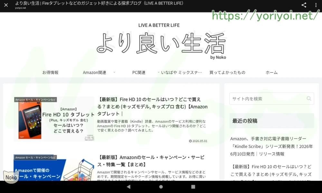The height and width of the screenshot is (193, 322).
Task: Tap the share icon in top bar
Action: click(304, 5)
